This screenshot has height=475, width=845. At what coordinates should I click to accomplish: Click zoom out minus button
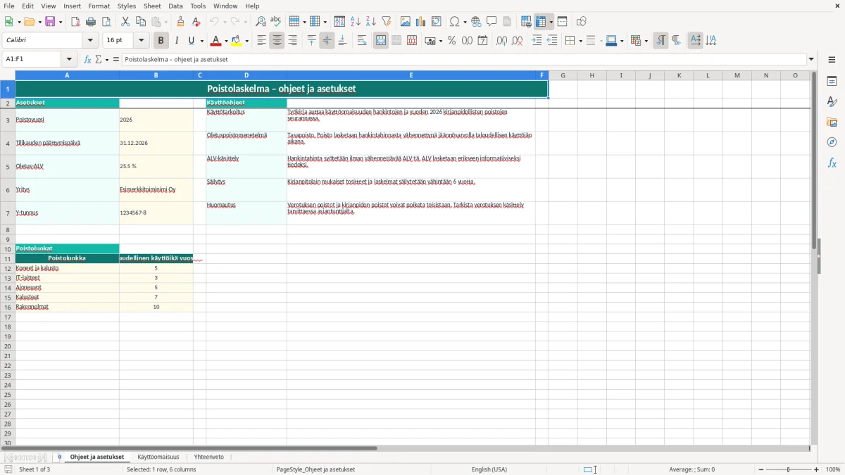tap(761, 469)
